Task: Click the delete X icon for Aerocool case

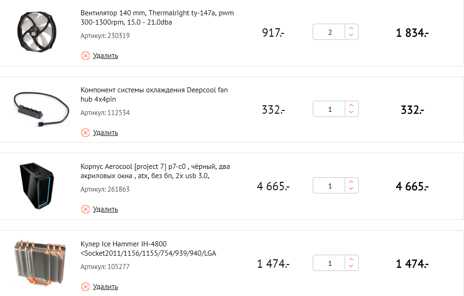Action: 85,209
